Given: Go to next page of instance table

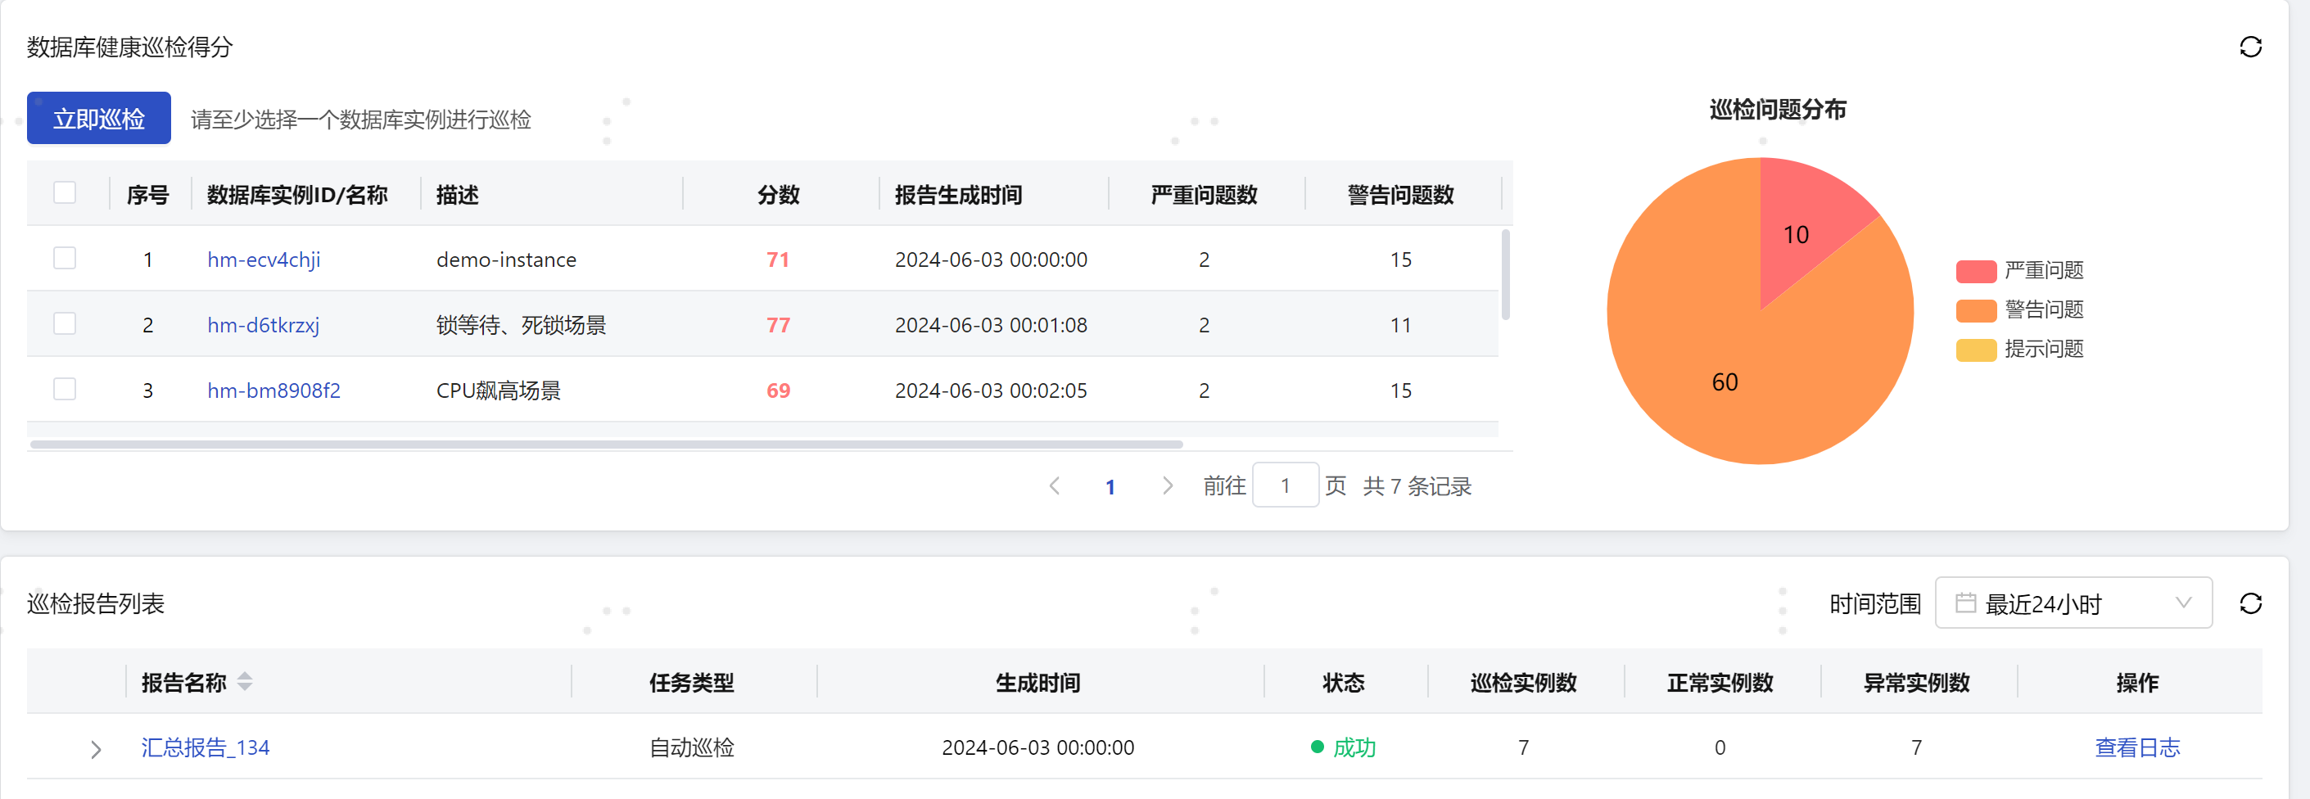Looking at the screenshot, I should pos(1167,485).
